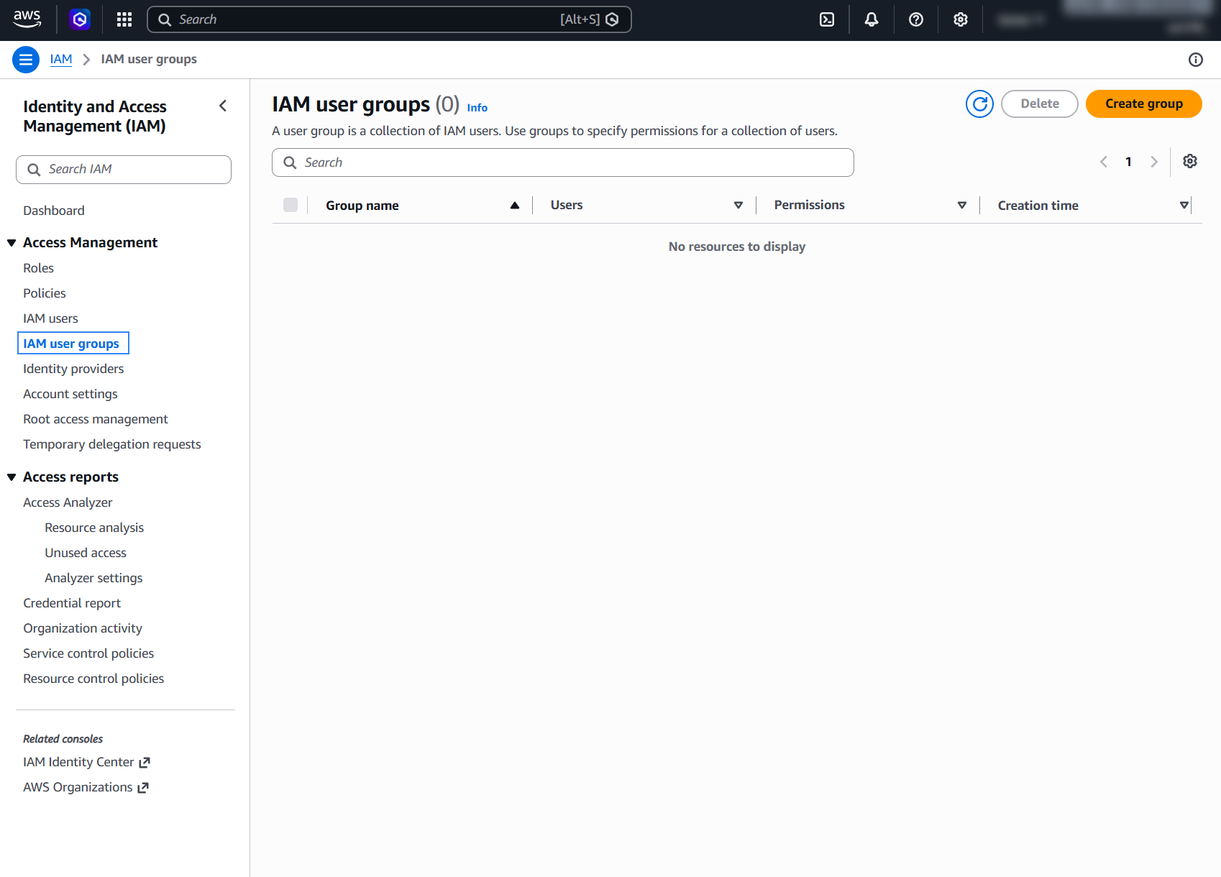The width and height of the screenshot is (1221, 877).
Task: Open Unused access under Access Analyzer
Action: [x=86, y=553]
